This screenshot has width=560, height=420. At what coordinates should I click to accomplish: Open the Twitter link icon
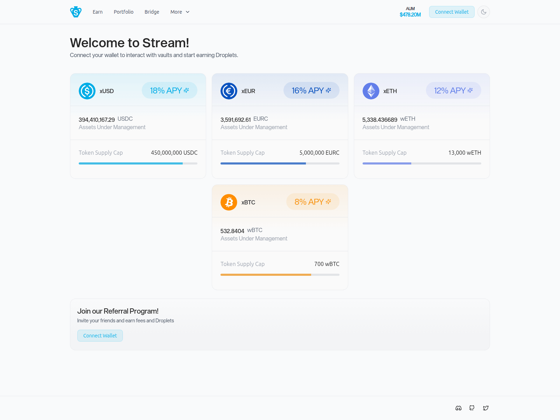[x=485, y=408]
